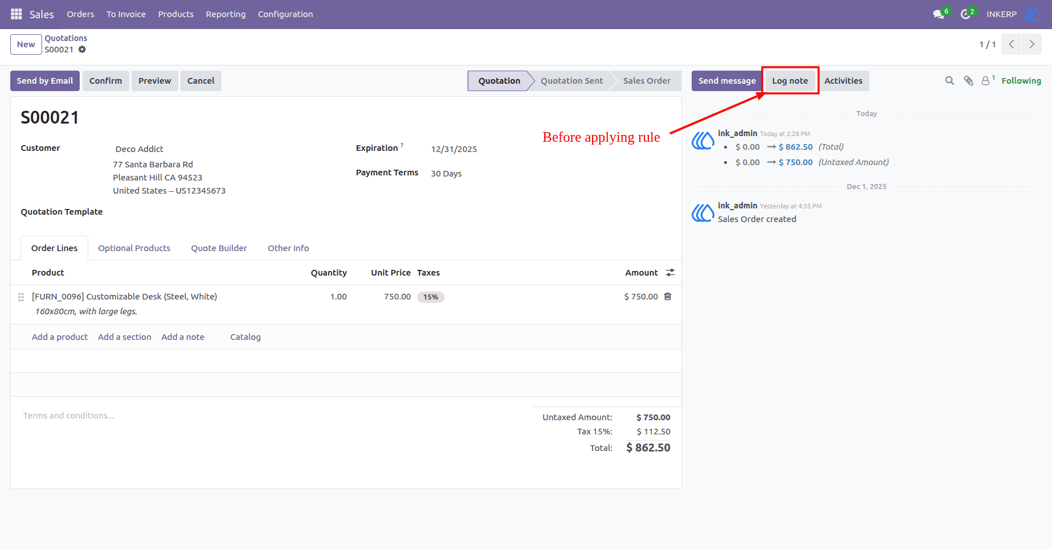Open the Products menu

click(176, 14)
